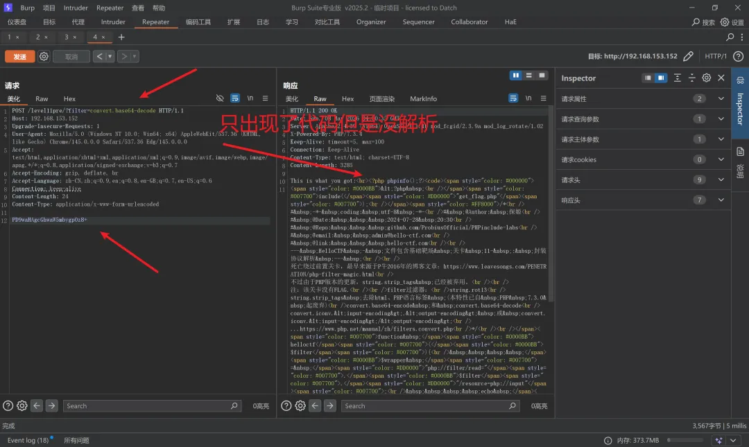Add a new Repeater tab with plus
Screen dimensions: 749x447
121,37
